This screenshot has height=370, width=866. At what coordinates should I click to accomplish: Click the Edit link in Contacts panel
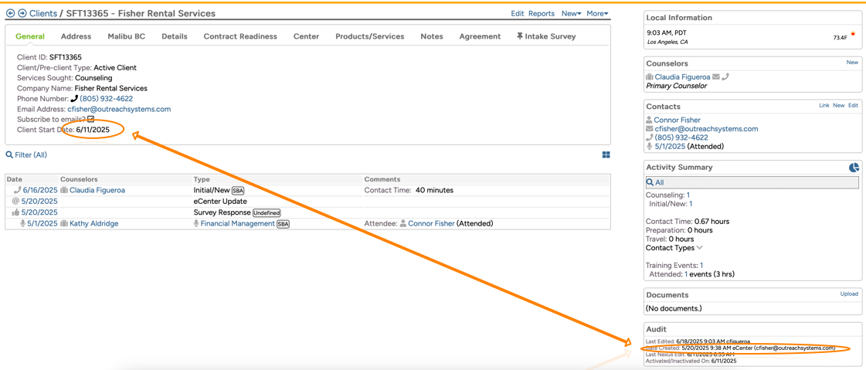click(853, 106)
